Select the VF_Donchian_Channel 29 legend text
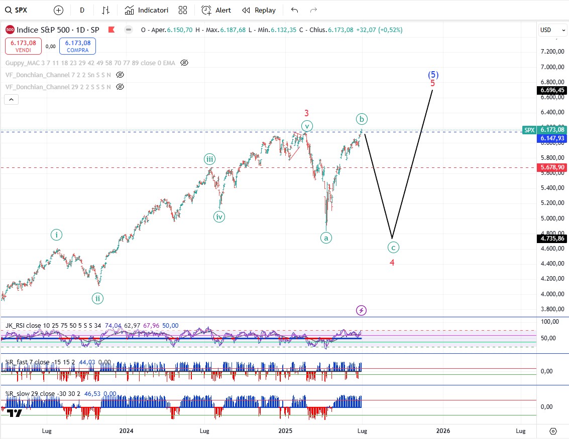 [58, 87]
